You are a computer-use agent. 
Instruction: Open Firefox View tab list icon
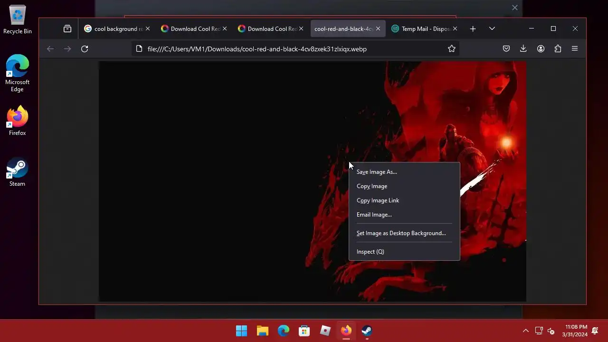click(67, 29)
